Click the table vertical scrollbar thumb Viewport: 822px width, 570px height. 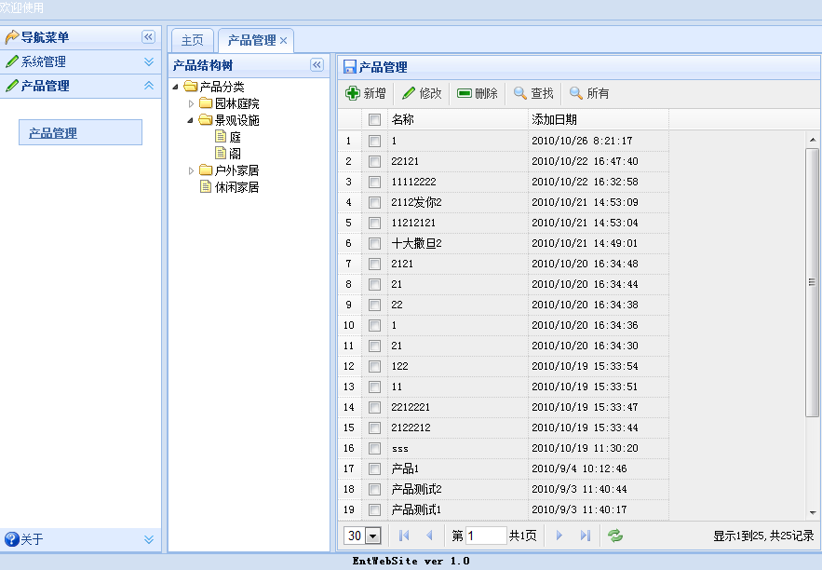pos(812,282)
